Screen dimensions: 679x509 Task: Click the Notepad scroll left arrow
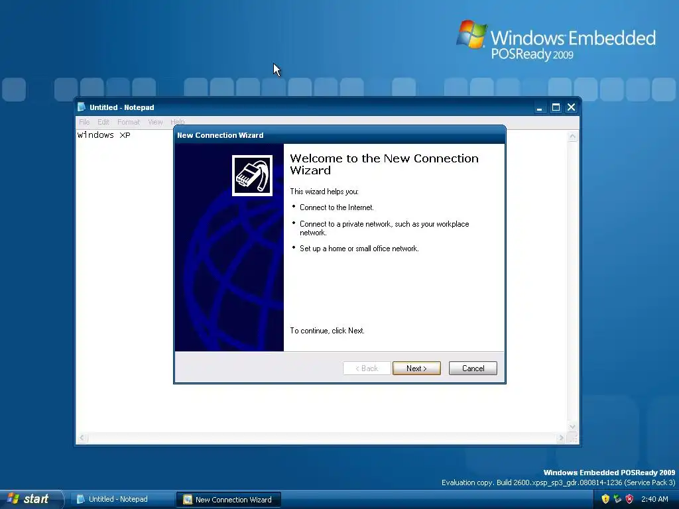82,438
